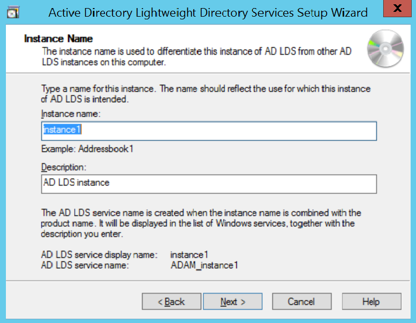416x323 pixels.
Task: Click the "ADAM_instance1" service name value
Action: (204, 265)
